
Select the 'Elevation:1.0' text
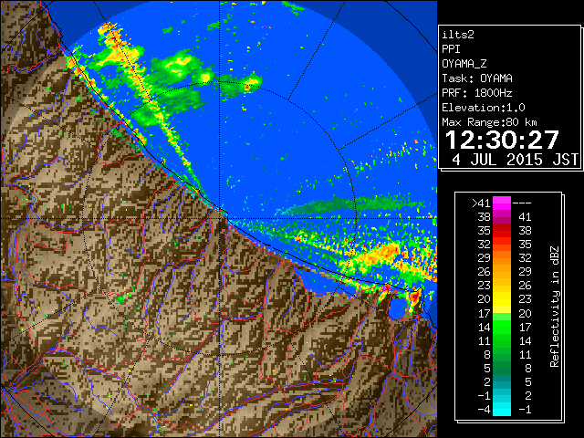click(x=484, y=108)
